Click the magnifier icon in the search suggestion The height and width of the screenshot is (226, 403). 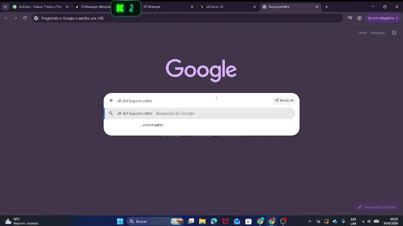(x=111, y=113)
